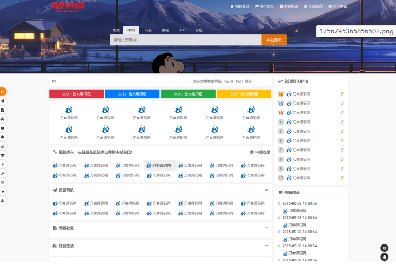
Task: Click the graduation cap sidebar icon
Action: (x=3, y=155)
